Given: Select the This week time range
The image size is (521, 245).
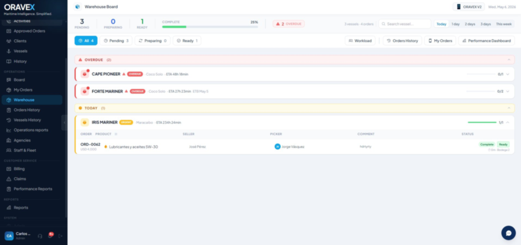Looking at the screenshot, I should tap(504, 24).
